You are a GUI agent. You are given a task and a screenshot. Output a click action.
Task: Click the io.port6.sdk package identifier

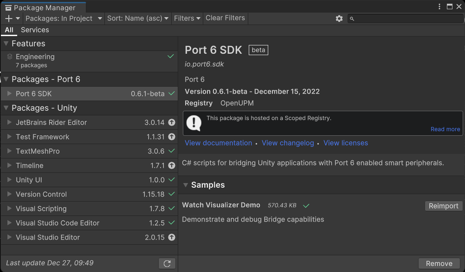click(204, 64)
